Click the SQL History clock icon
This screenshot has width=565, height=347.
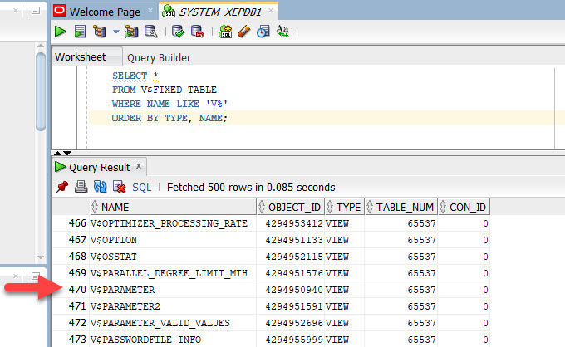point(263,32)
